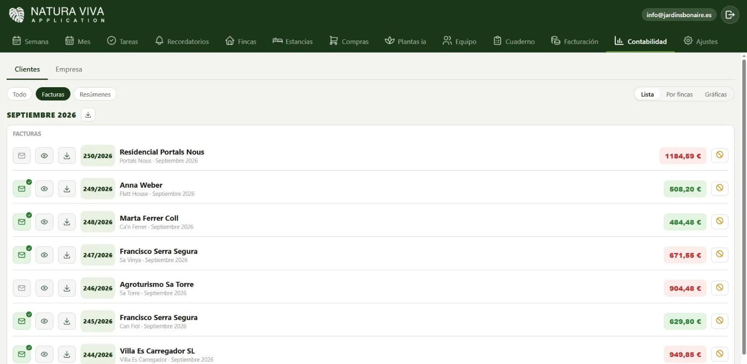Viewport: 747px width, 364px height.
Task: Select the Resúmenes filter pill
Action: coord(95,94)
